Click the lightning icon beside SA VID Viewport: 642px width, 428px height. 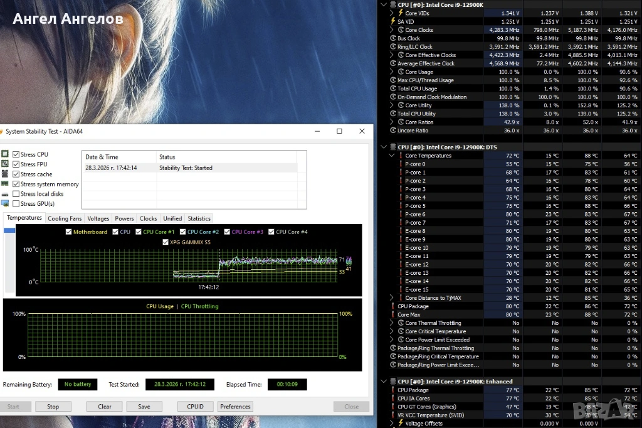(x=393, y=21)
